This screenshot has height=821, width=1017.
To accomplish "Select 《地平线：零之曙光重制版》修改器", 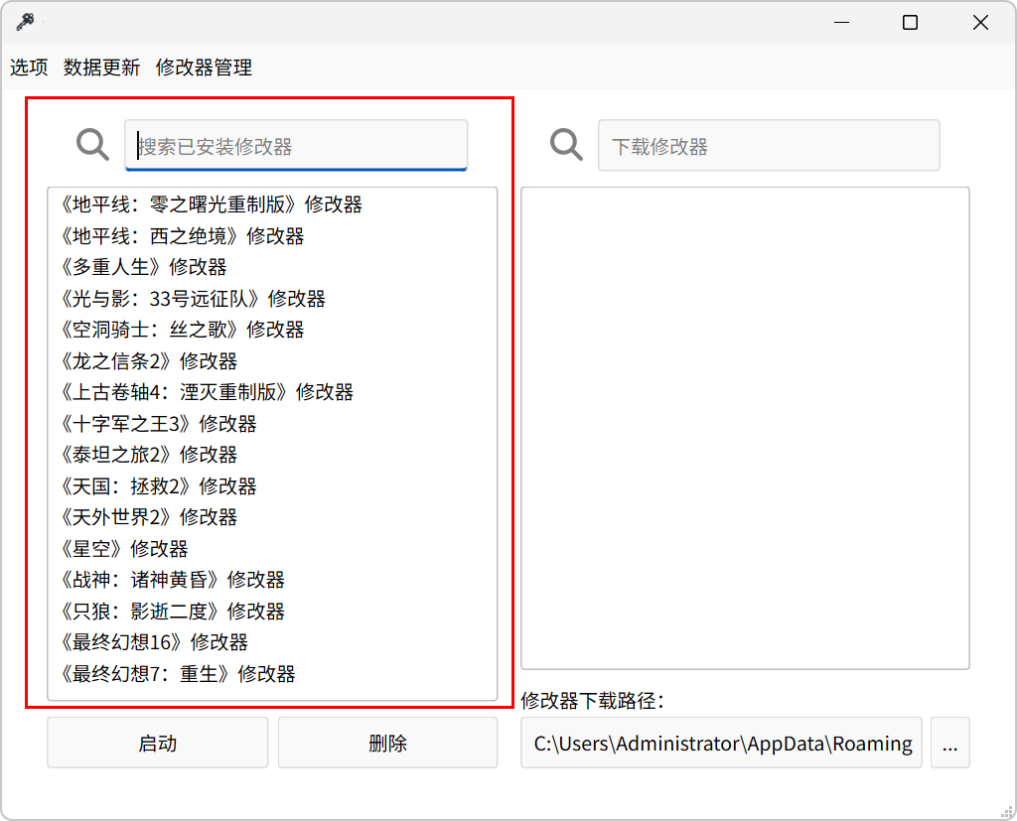I will pyautogui.click(x=272, y=205).
